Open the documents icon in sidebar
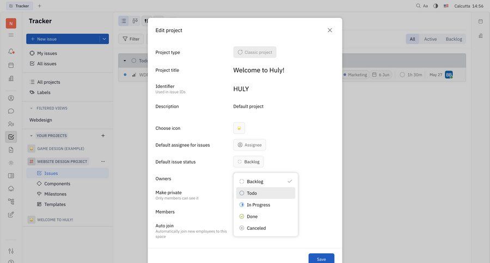 click(11, 150)
